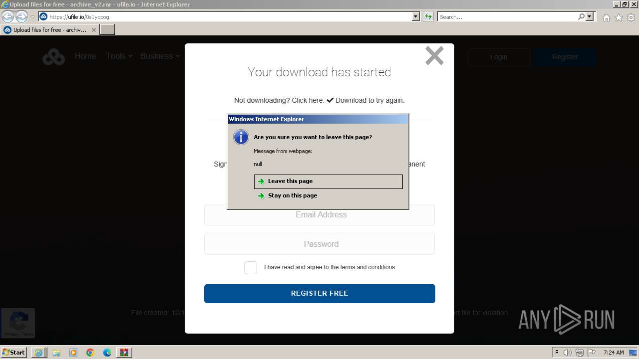Click the Windows Internet Explorer dialog title bar
Viewport: 639px width, 359px height.
tap(318, 119)
